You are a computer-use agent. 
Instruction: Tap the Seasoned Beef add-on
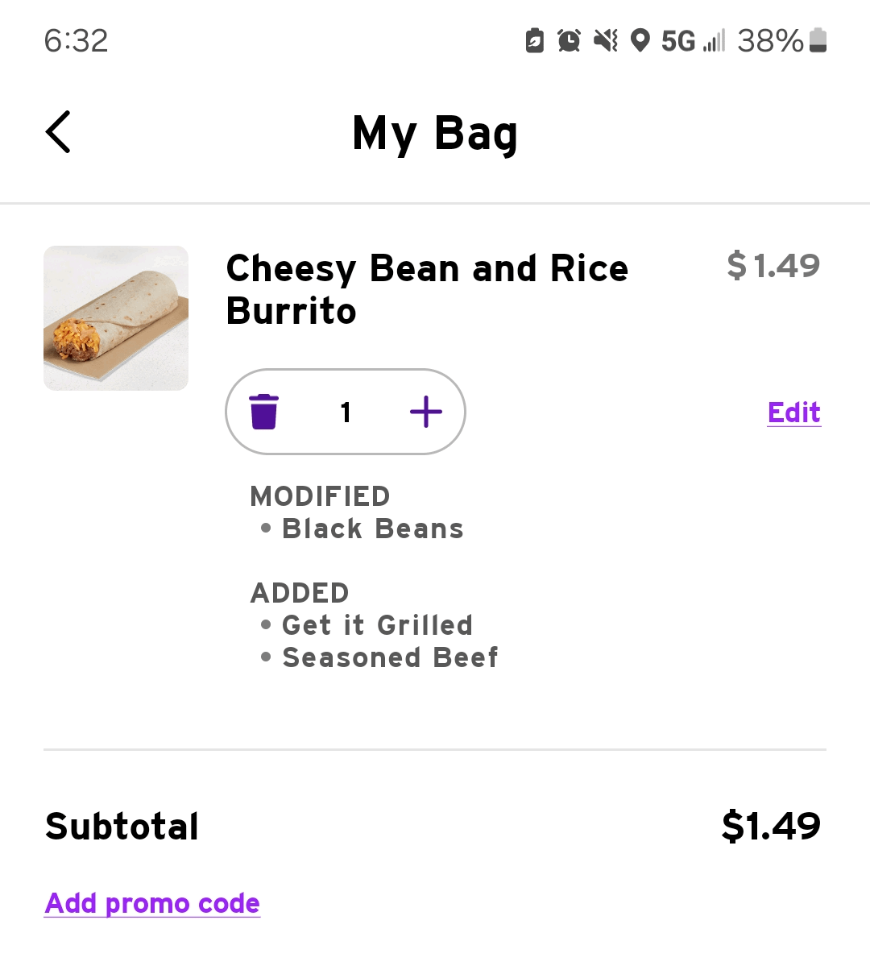coord(390,657)
